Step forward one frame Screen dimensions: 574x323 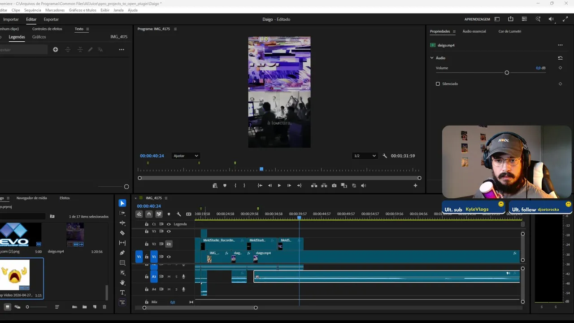pos(289,185)
